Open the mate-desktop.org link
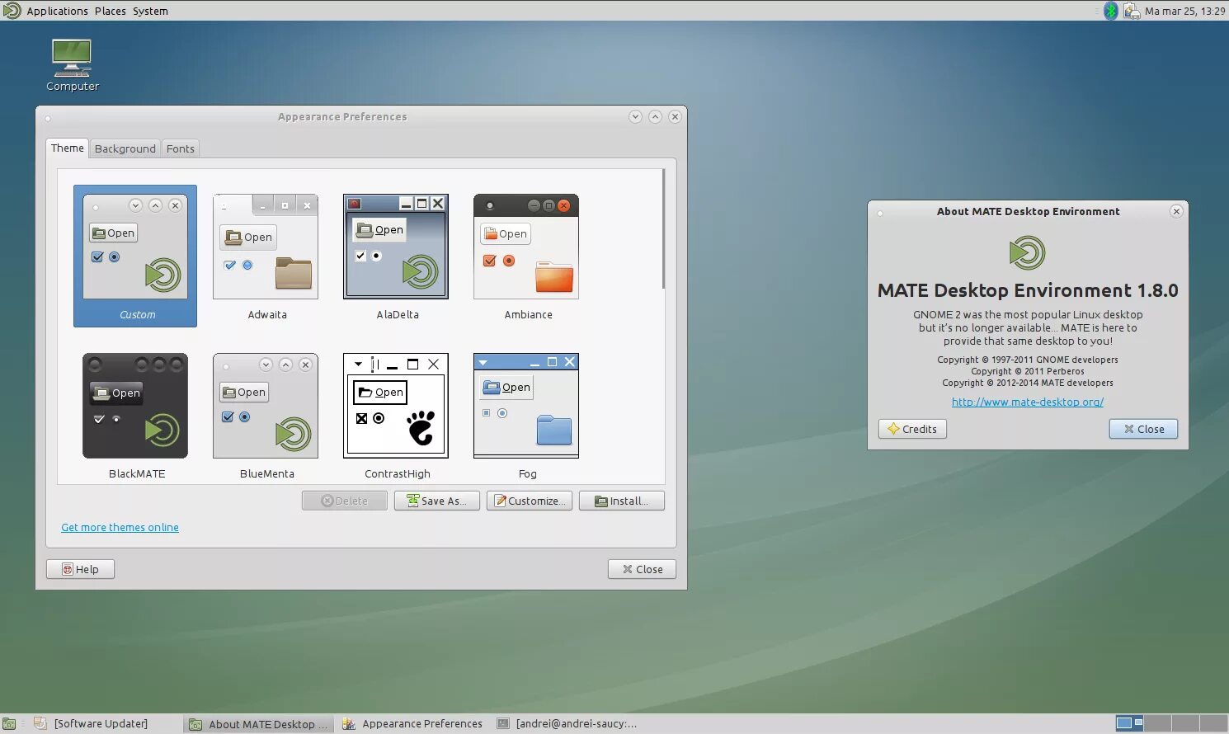This screenshot has width=1229, height=734. click(x=1028, y=402)
